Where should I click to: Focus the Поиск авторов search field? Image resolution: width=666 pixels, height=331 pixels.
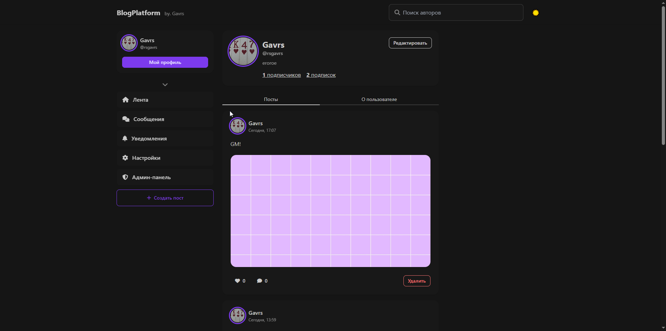coord(456,12)
